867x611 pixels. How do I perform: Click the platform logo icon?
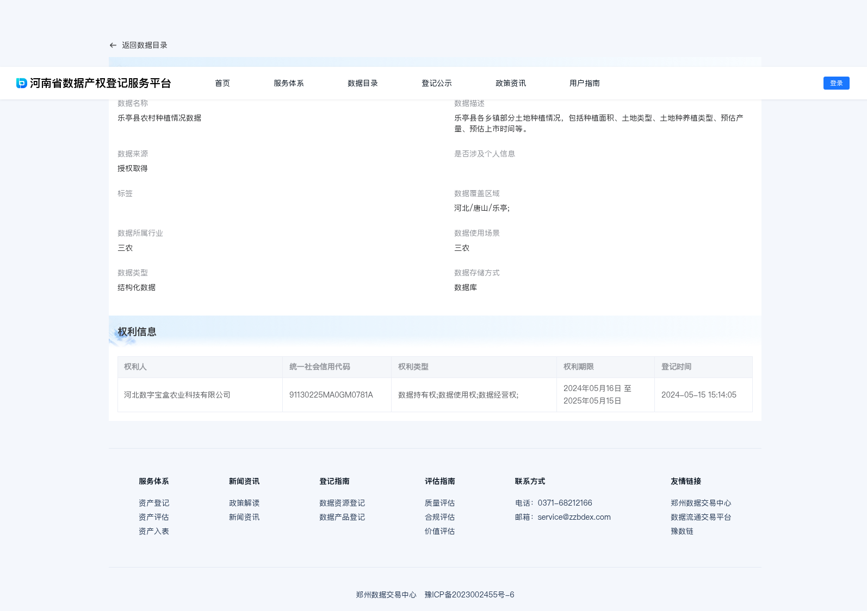(x=22, y=83)
